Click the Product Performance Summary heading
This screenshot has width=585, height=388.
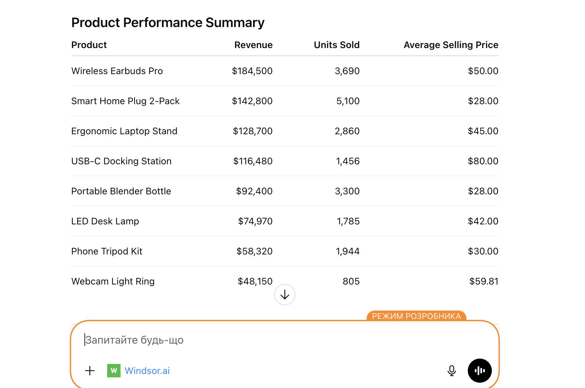point(168,23)
